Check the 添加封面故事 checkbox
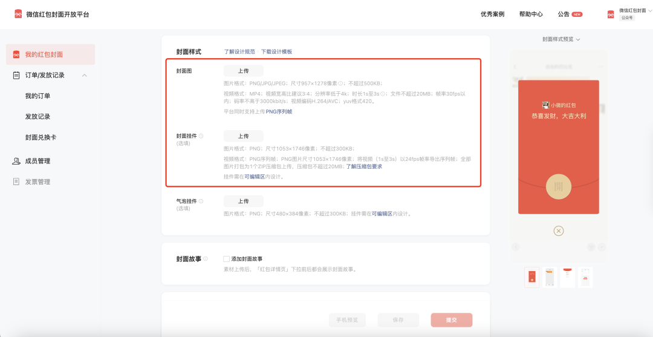 (x=227, y=259)
